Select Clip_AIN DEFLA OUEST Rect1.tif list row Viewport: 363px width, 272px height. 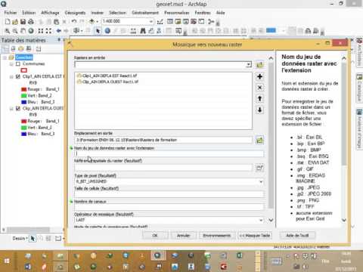pos(163,82)
